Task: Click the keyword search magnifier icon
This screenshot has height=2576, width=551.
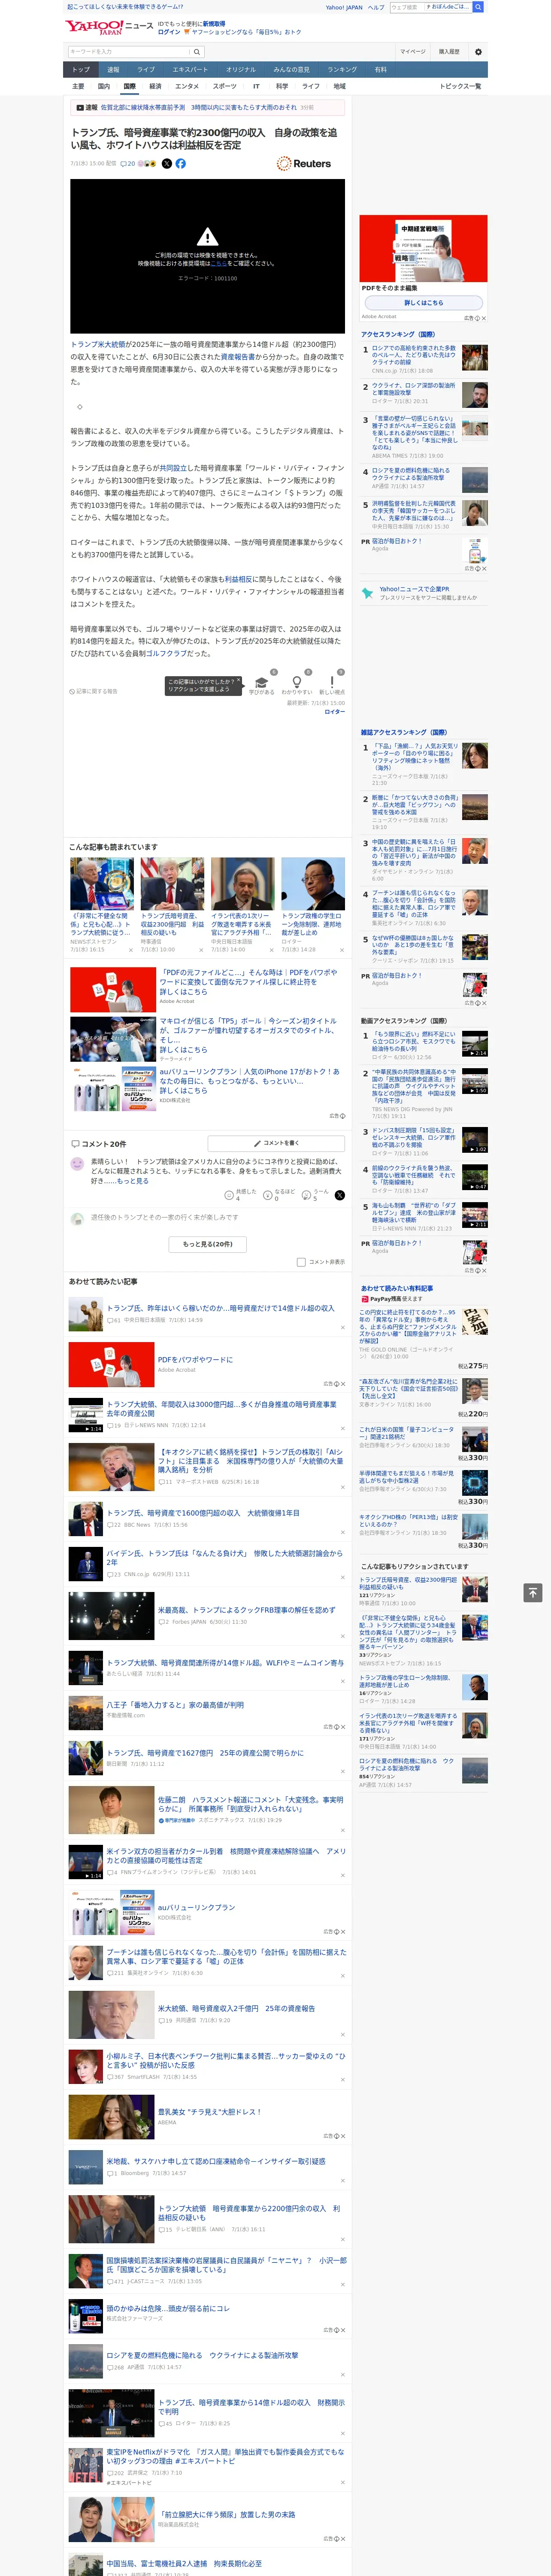Action: coord(197,51)
